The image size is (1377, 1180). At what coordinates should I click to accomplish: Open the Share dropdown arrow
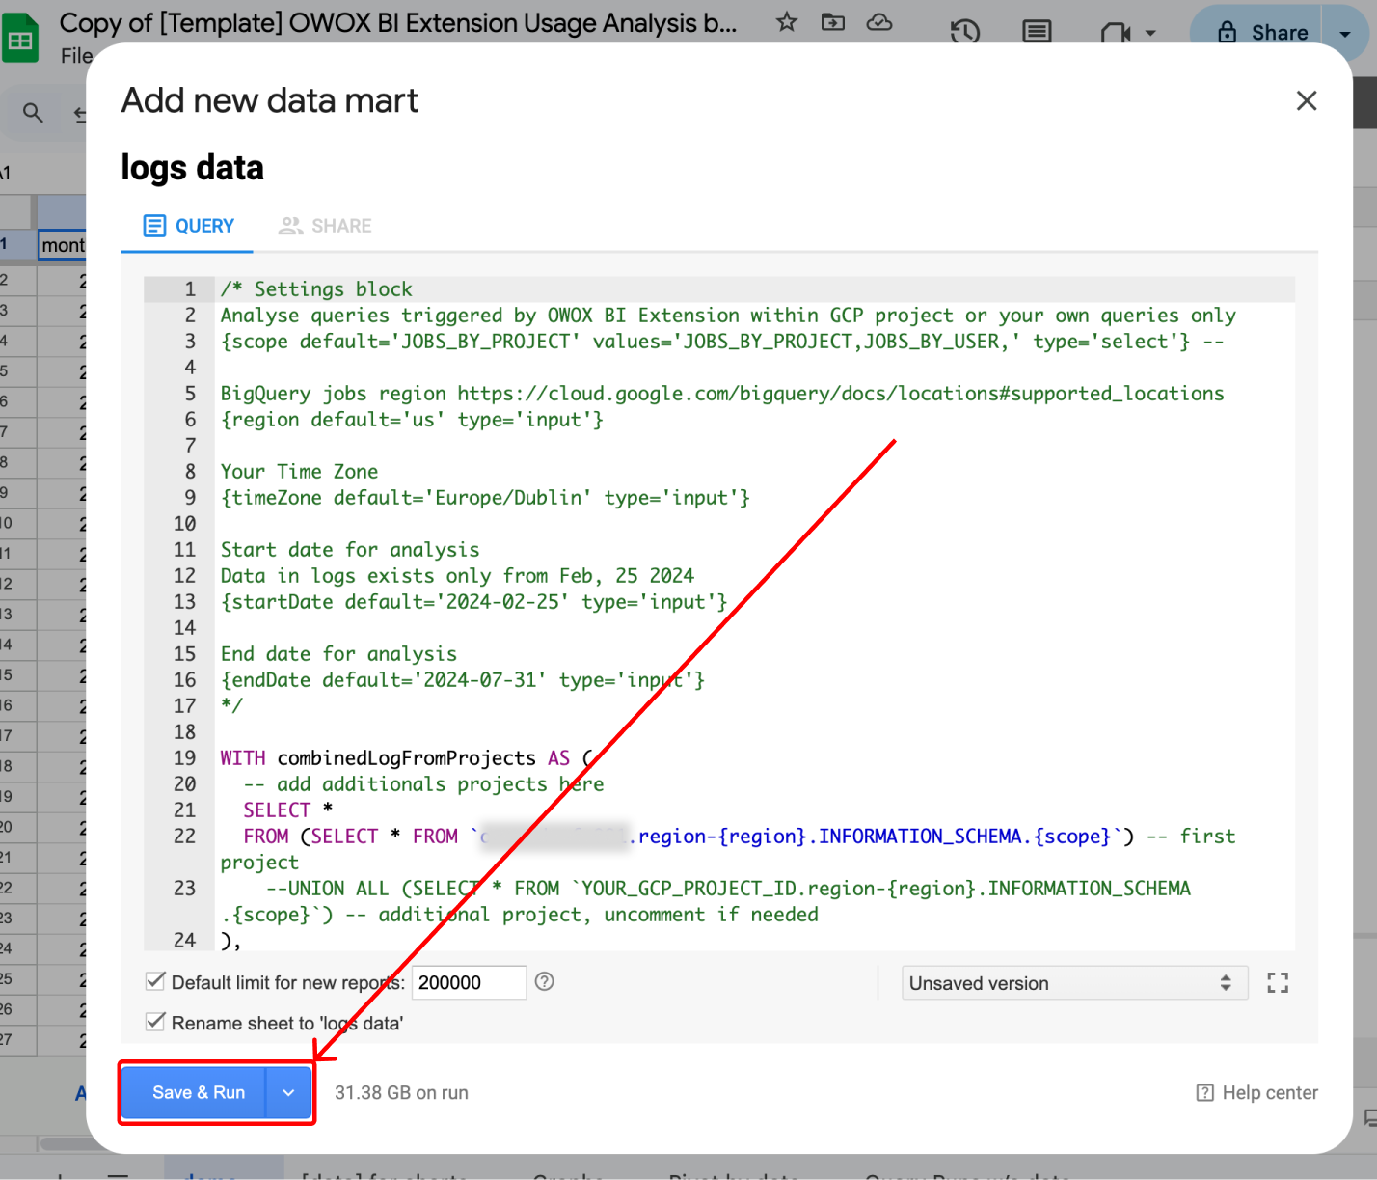click(1346, 33)
